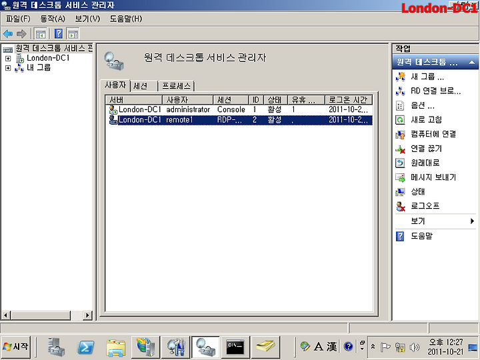480x360 pixels.
Task: Click the Console session cell
Action: pyautogui.click(x=231, y=109)
